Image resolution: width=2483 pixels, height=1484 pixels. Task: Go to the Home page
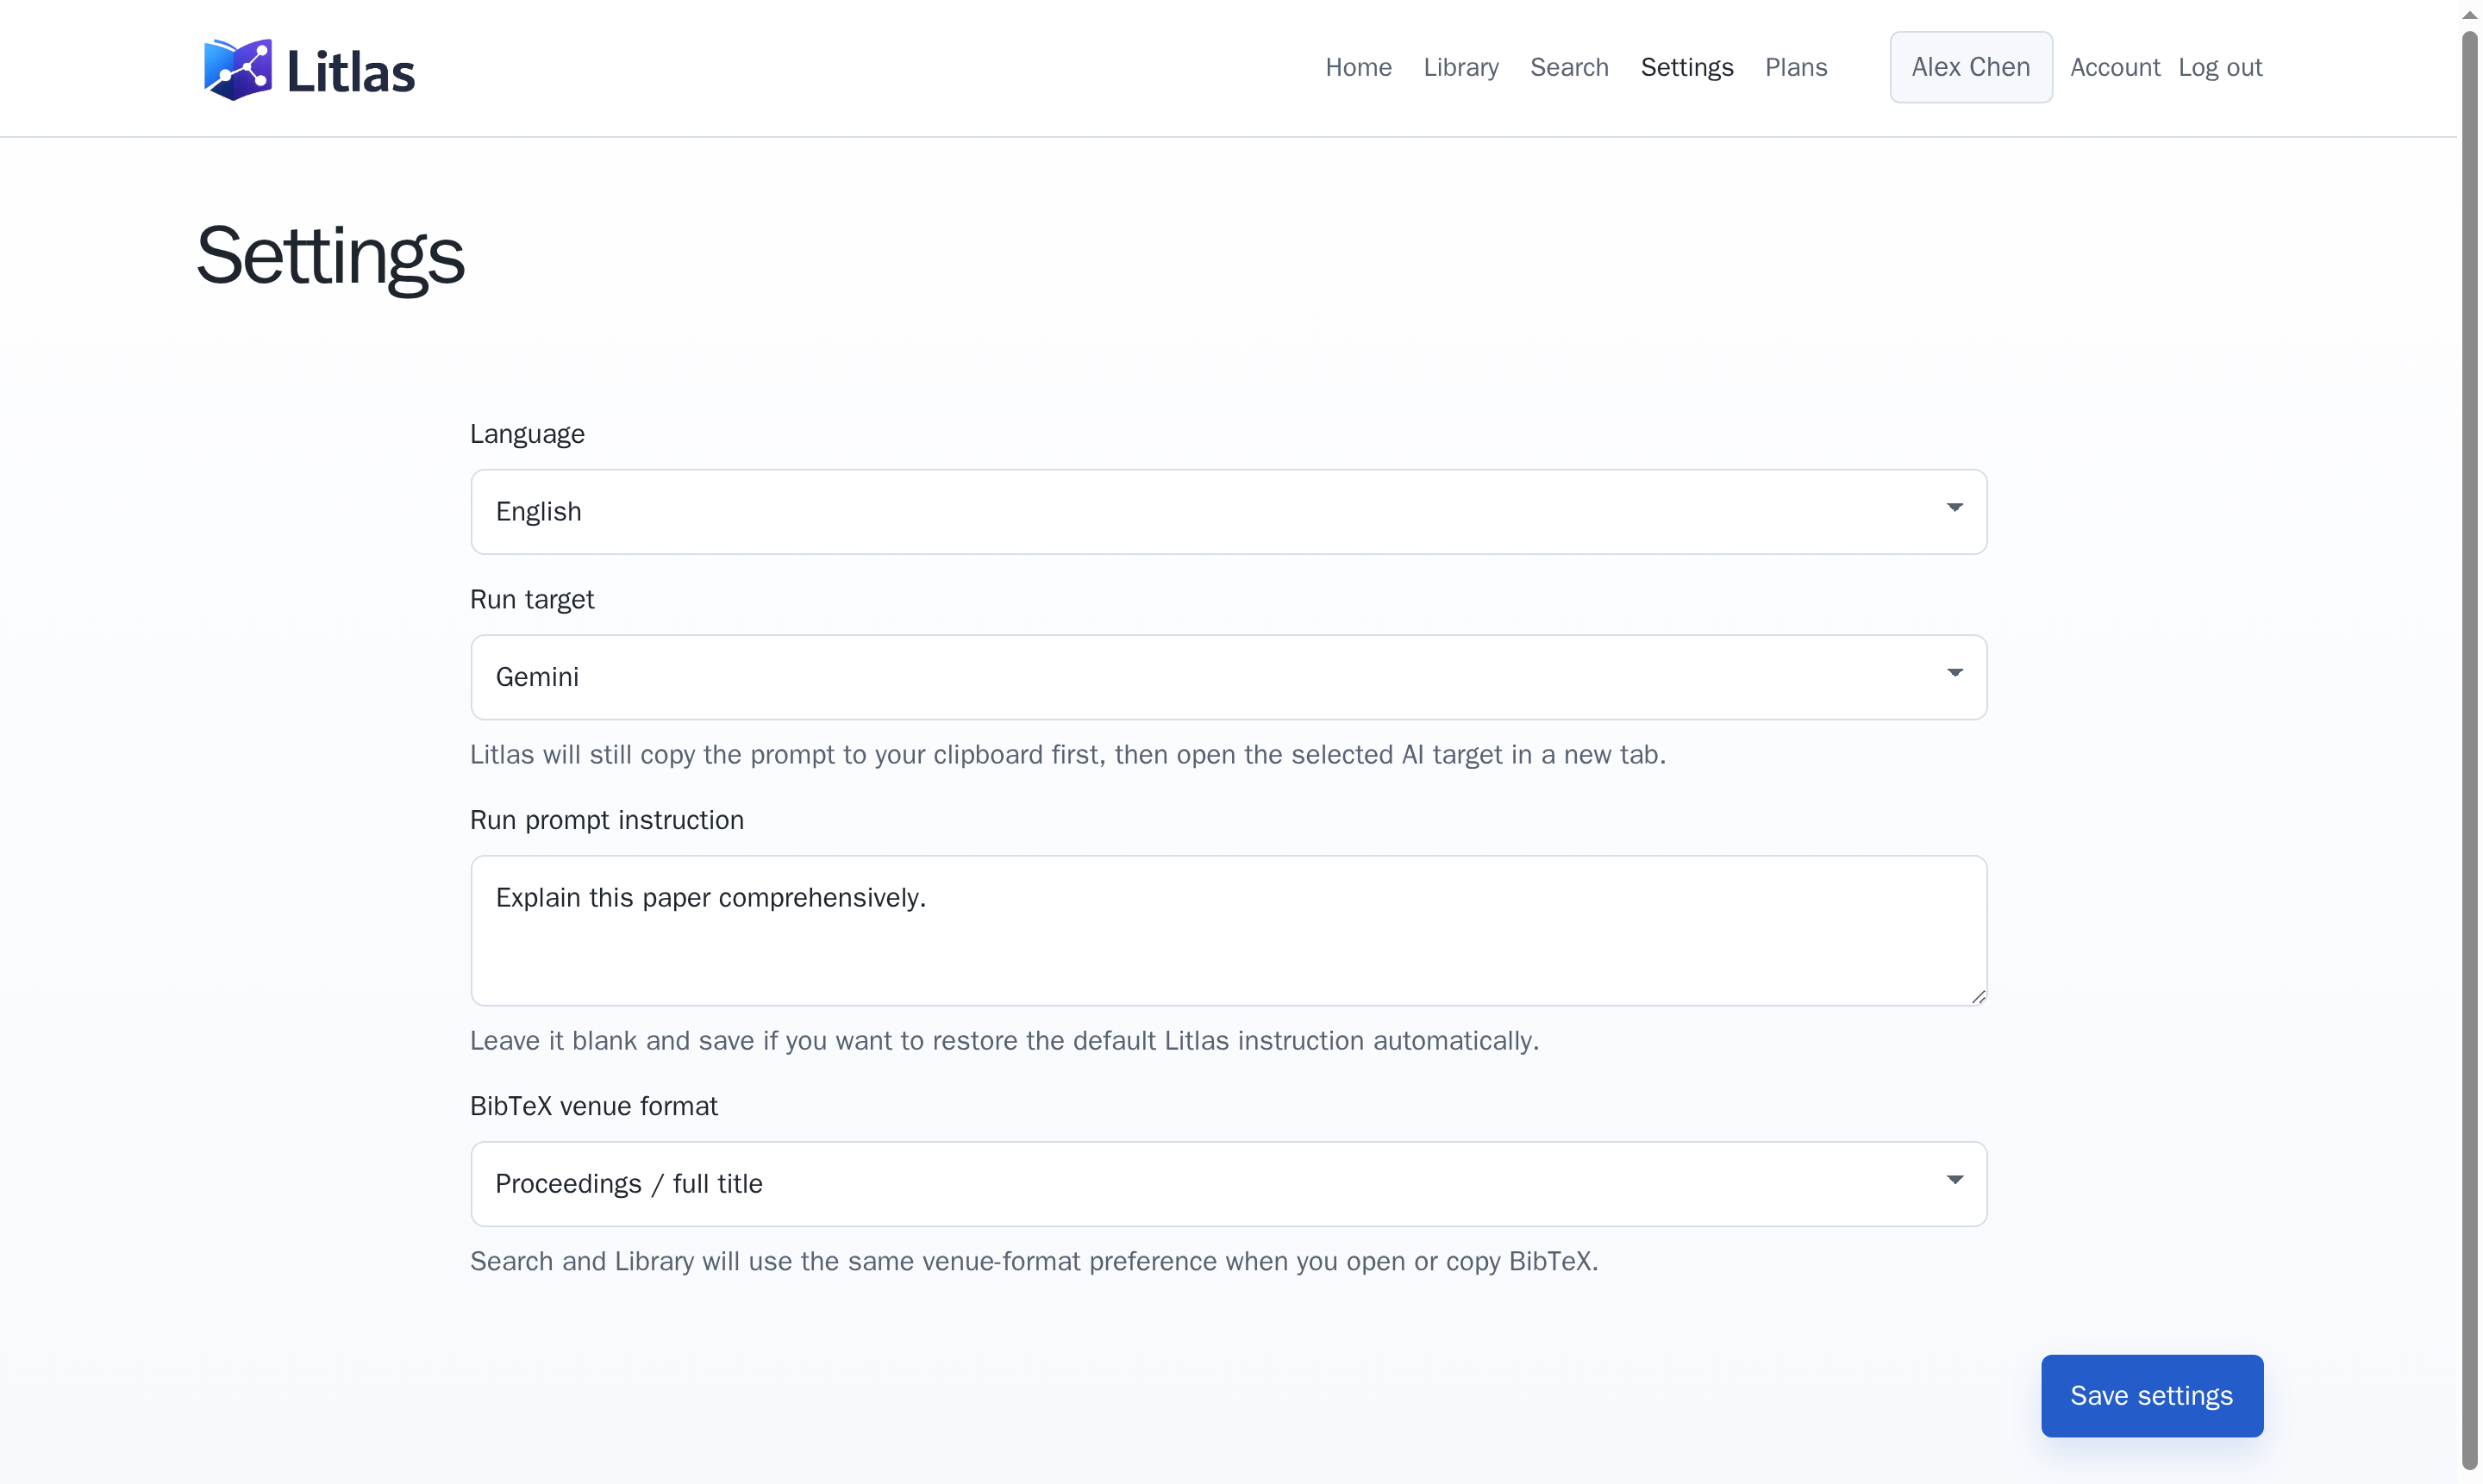[1358, 67]
